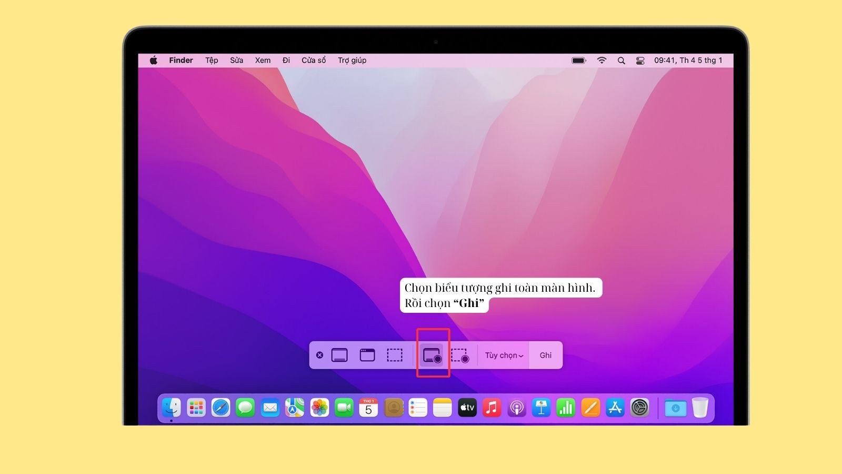Image resolution: width=842 pixels, height=474 pixels.
Task: Open the Trợ giúp menu
Action: pos(352,60)
